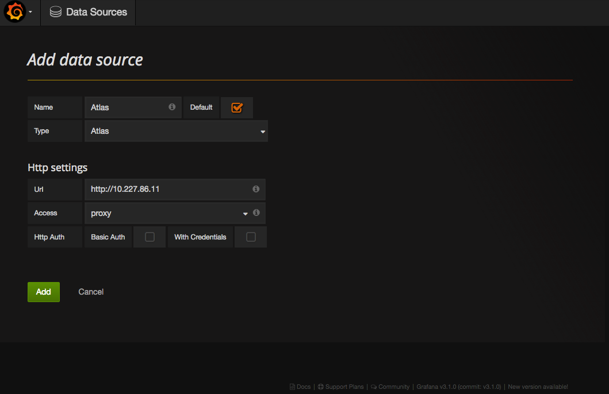Click the Cancel link
Screen dimensions: 609x394
click(x=90, y=292)
